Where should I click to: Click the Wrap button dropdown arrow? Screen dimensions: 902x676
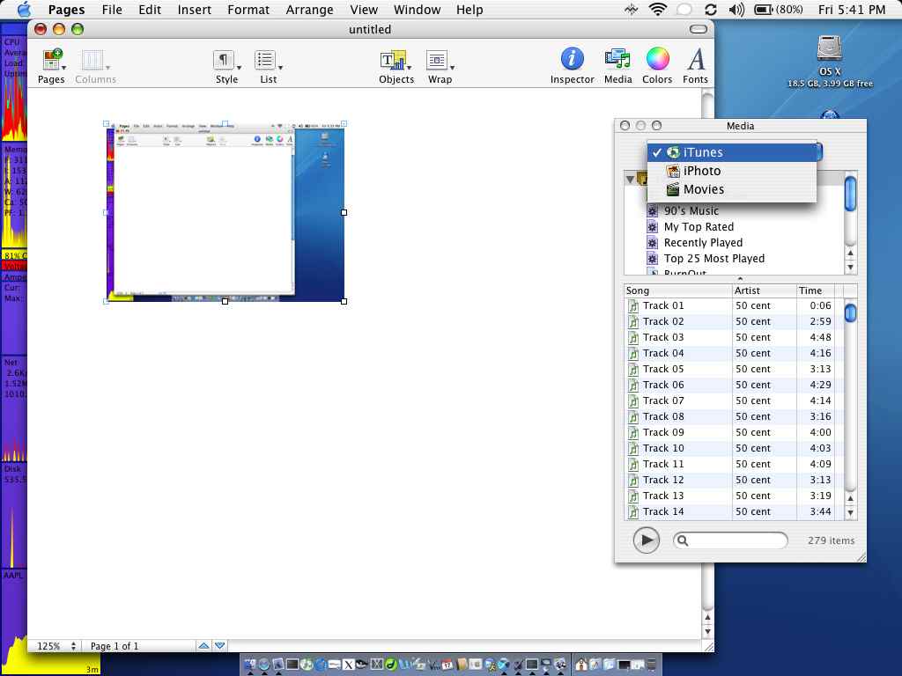(452, 68)
